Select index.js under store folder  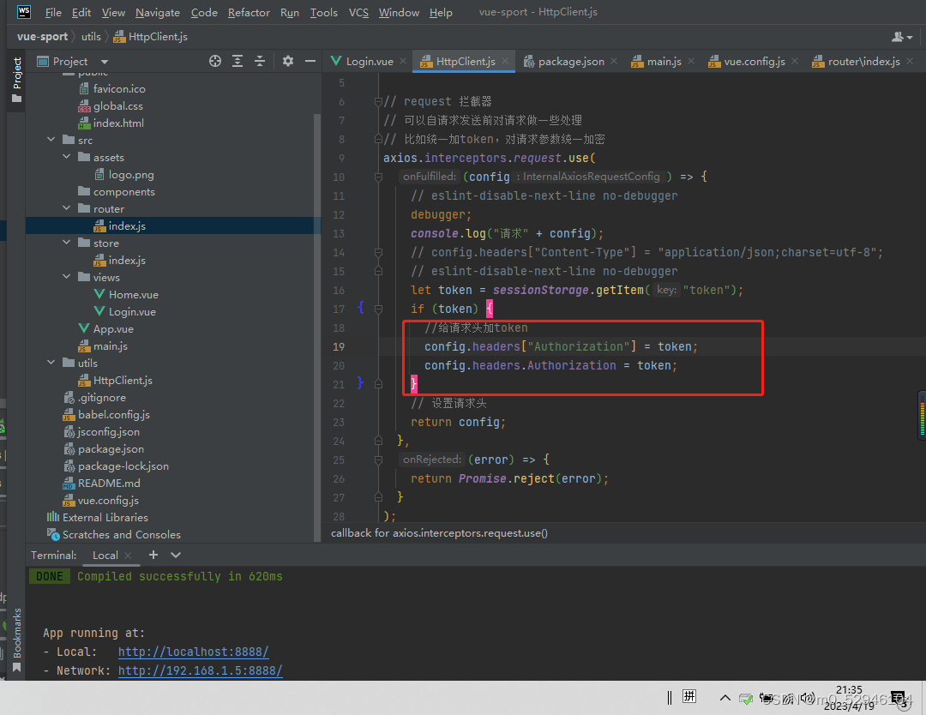tap(120, 260)
